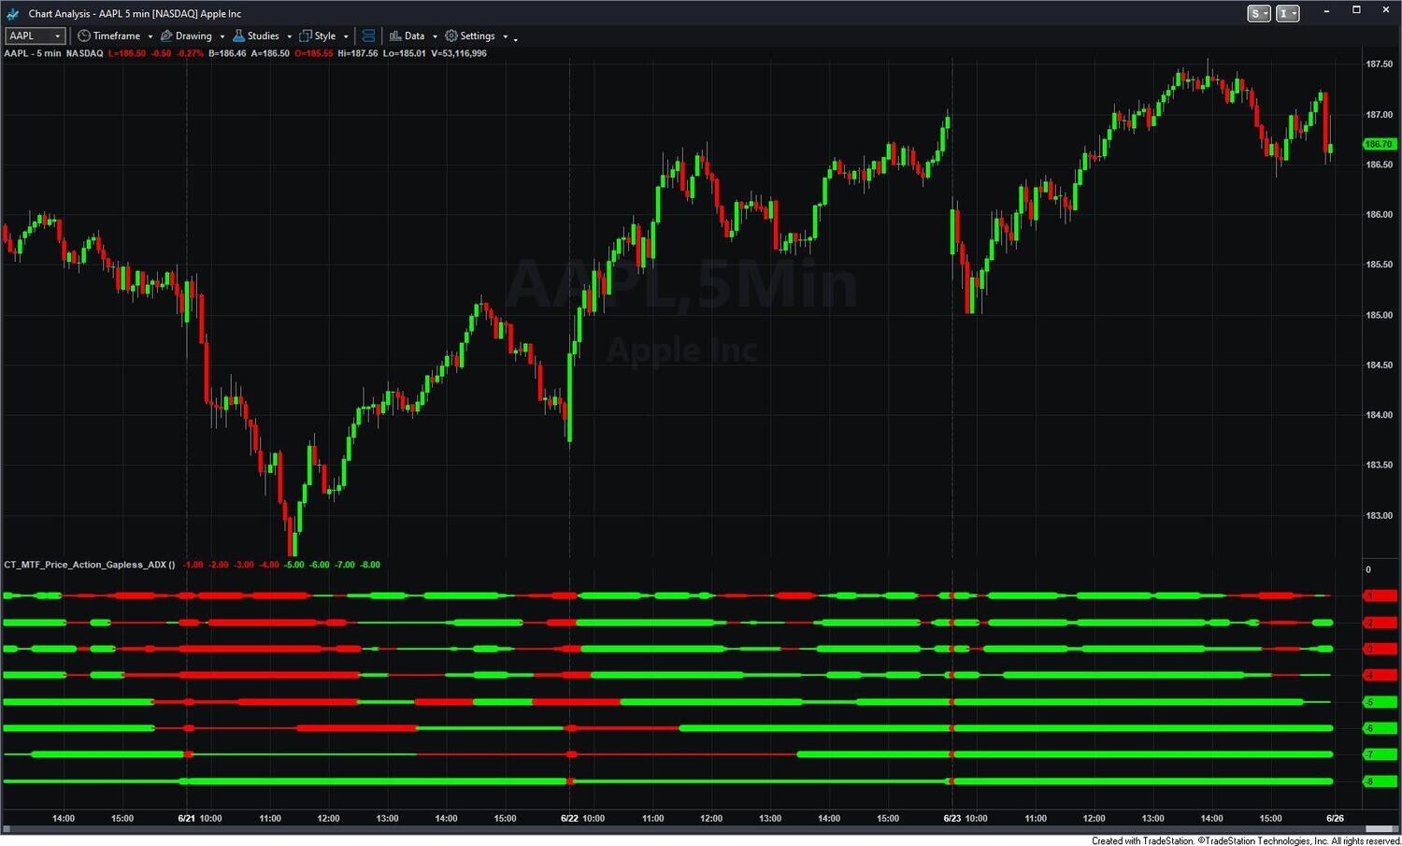Open the Timeframe menu
The width and height of the screenshot is (1402, 846).
[x=109, y=36]
